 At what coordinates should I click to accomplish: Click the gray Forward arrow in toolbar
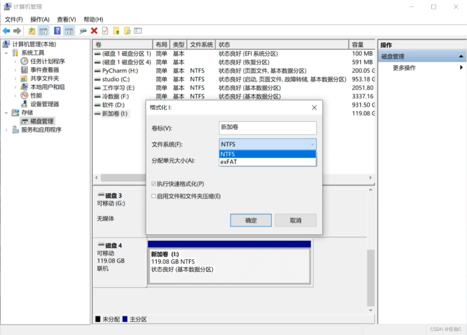(x=17, y=31)
